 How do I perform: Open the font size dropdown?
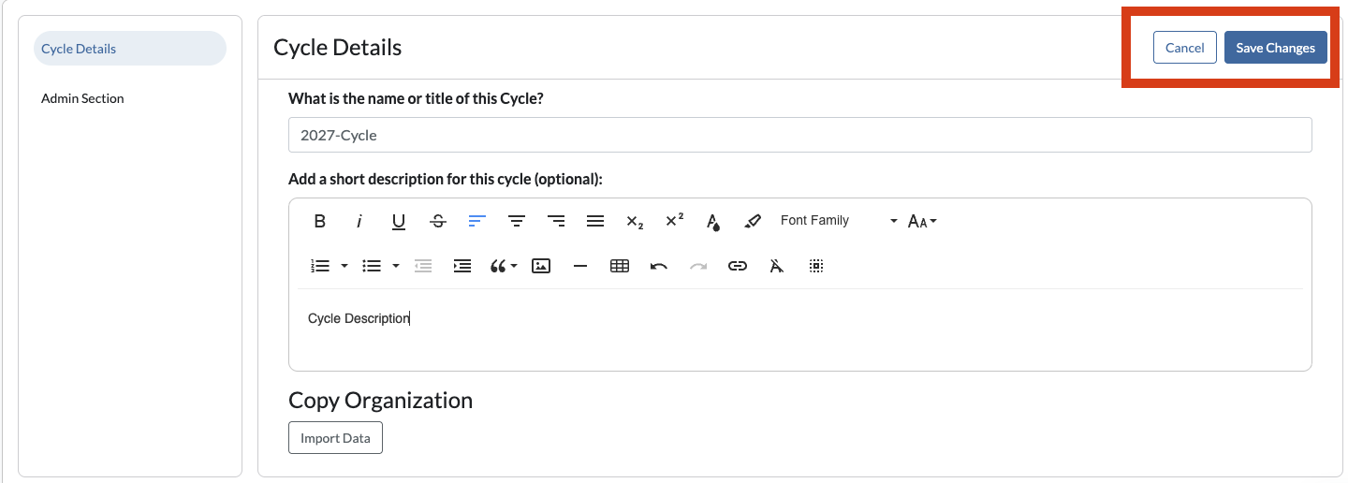(x=922, y=221)
